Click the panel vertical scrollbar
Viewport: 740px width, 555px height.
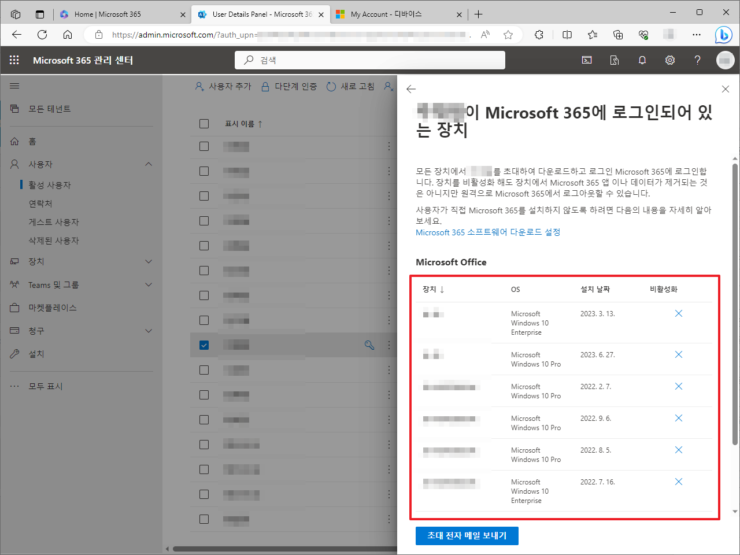735,305
